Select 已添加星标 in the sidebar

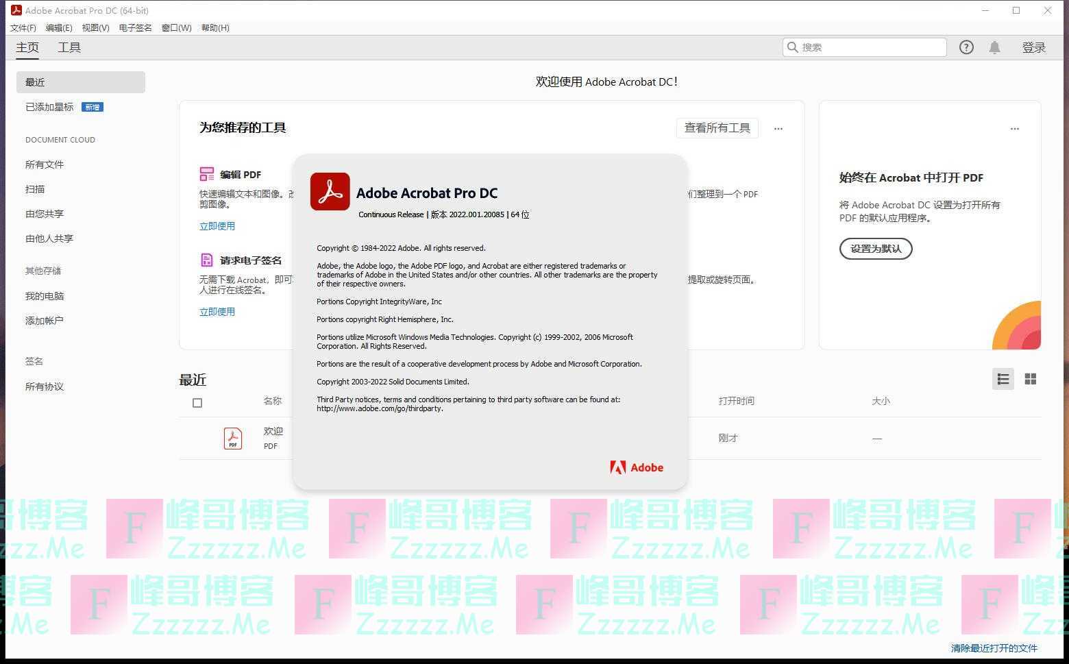coord(49,107)
